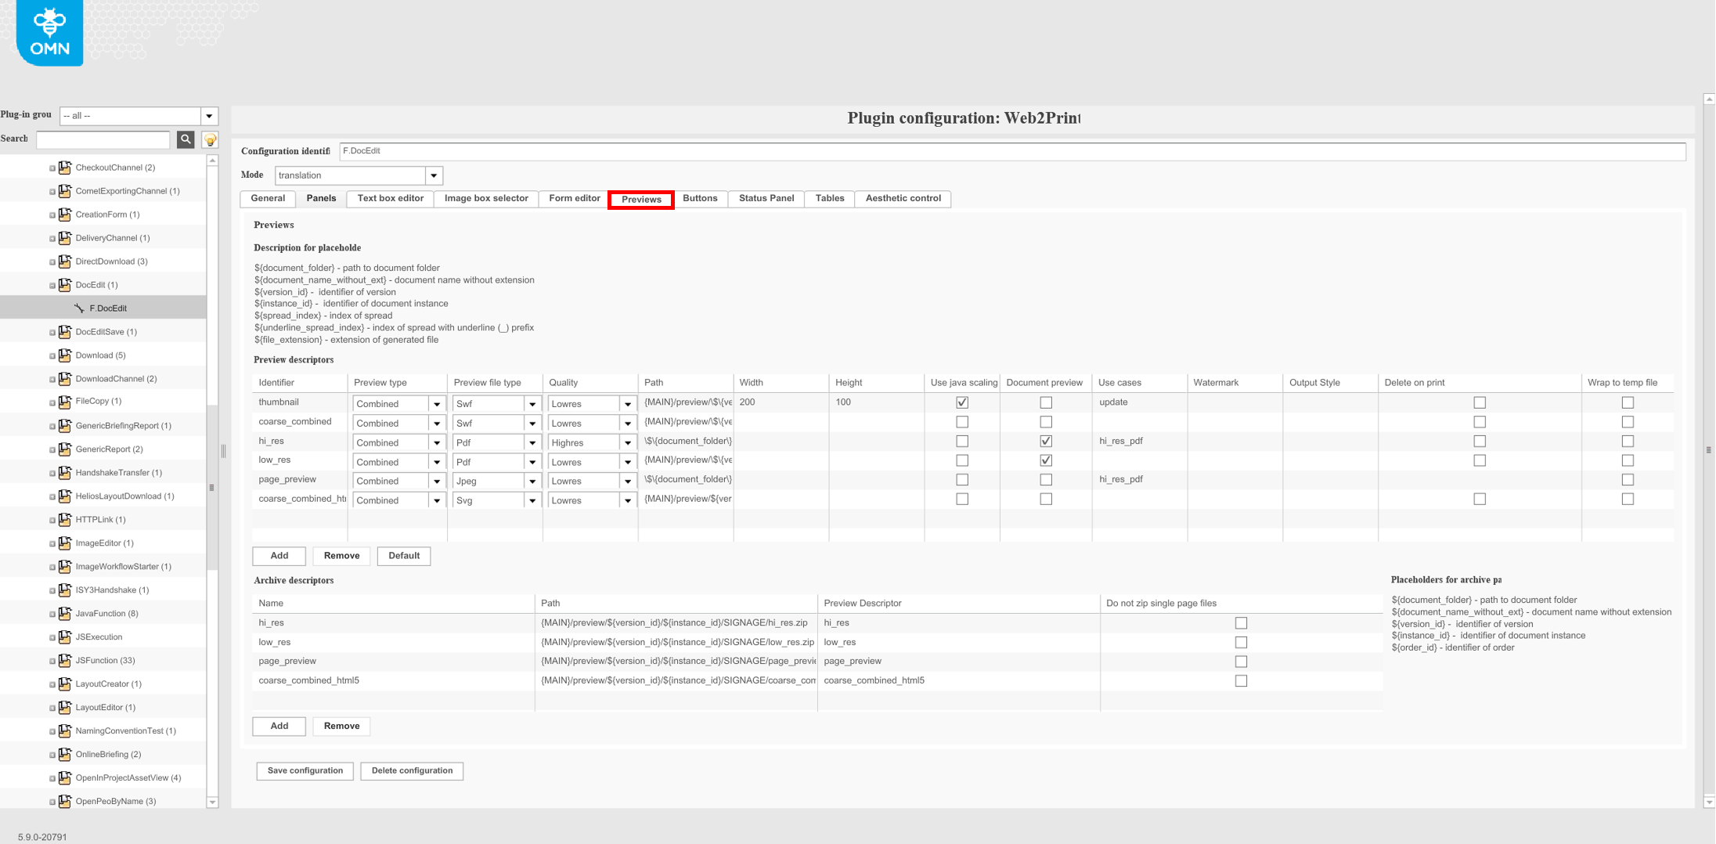Click the DocEdit plugin icon
This screenshot has width=1716, height=844.
(64, 284)
